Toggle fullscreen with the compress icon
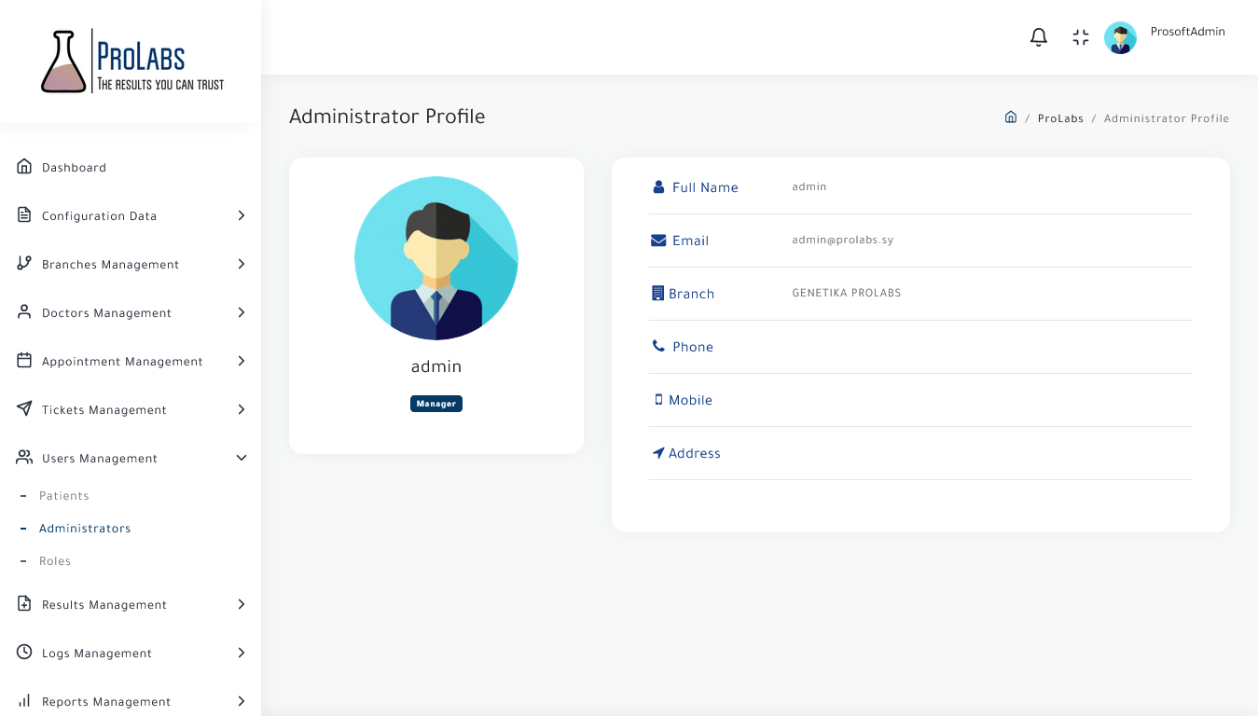This screenshot has height=716, width=1258. pyautogui.click(x=1081, y=37)
